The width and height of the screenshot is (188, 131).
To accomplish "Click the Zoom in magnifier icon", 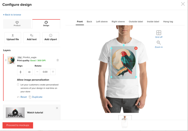I will (x=158, y=43).
